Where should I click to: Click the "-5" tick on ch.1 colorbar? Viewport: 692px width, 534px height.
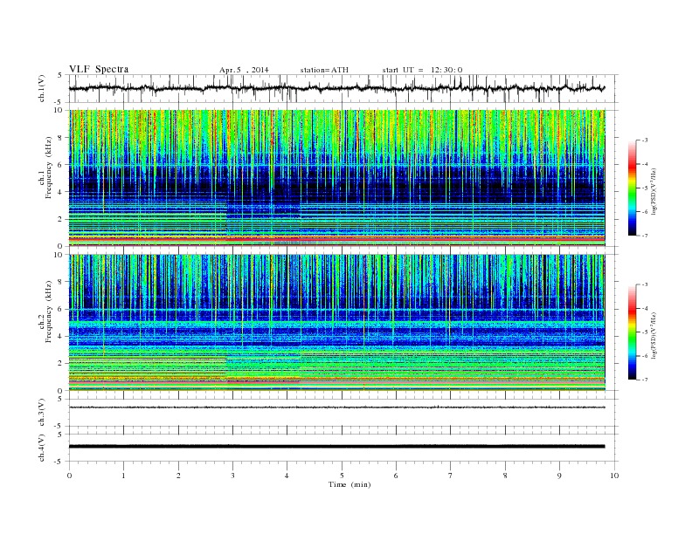645,188
